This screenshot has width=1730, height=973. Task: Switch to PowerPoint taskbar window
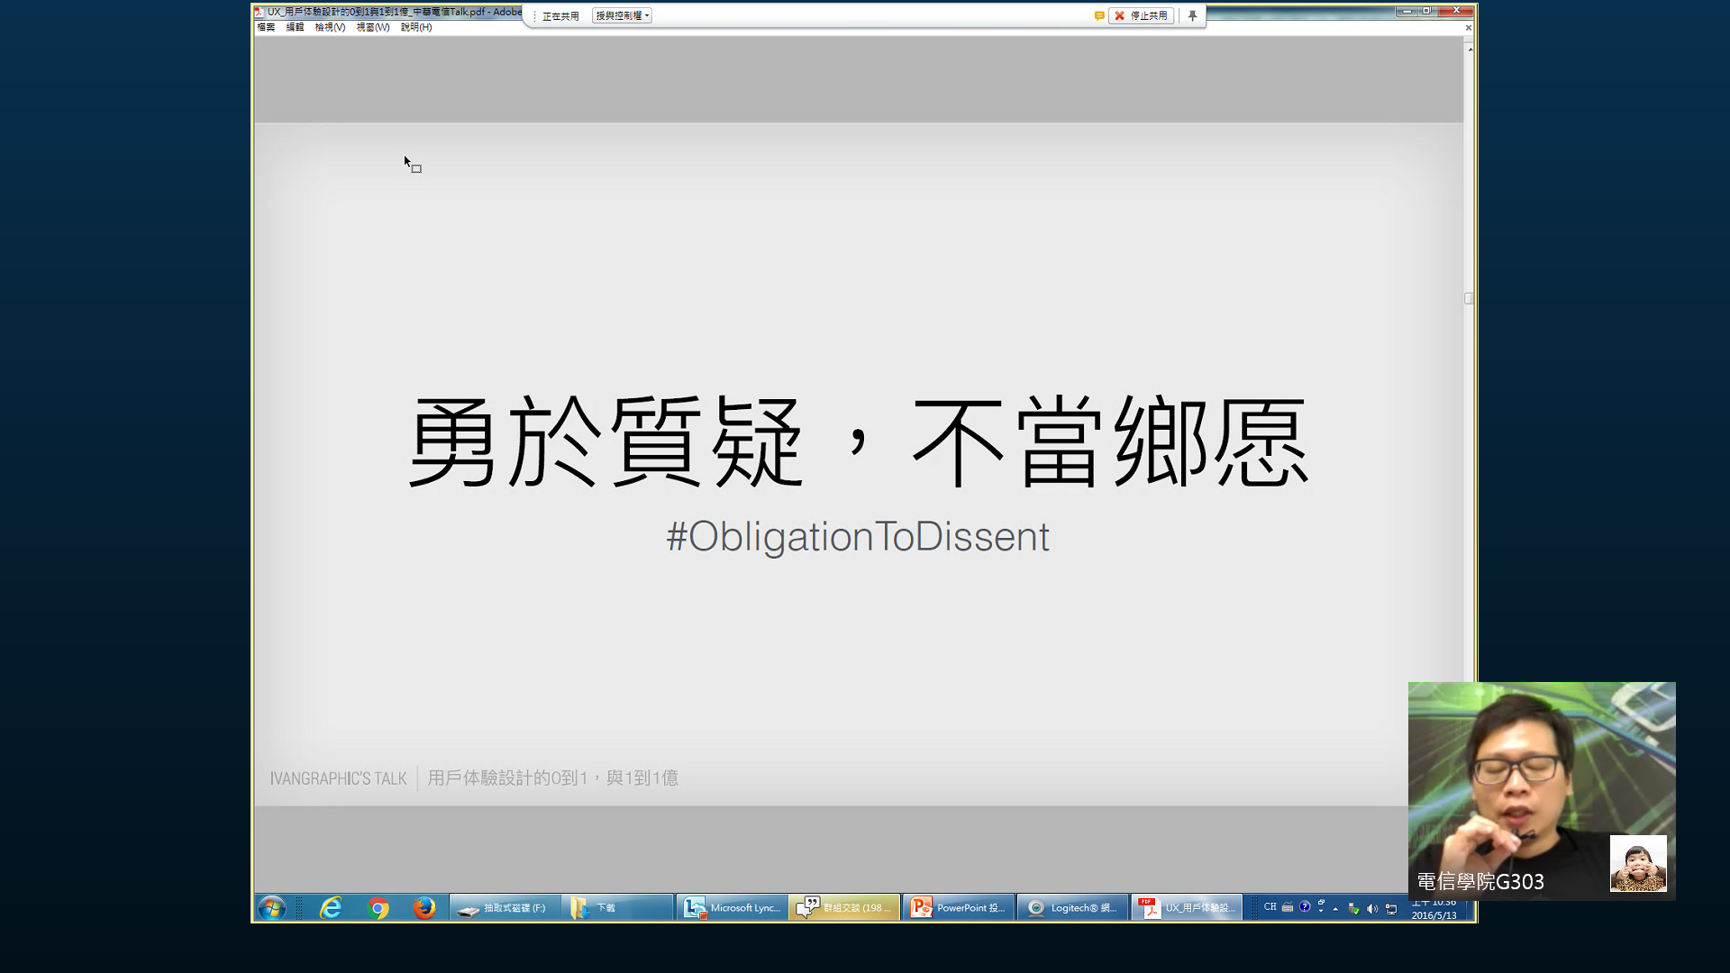[x=958, y=907]
